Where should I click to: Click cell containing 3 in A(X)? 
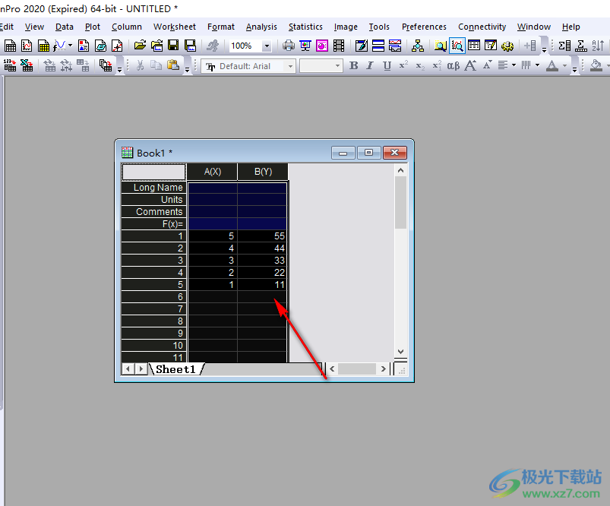tap(213, 261)
